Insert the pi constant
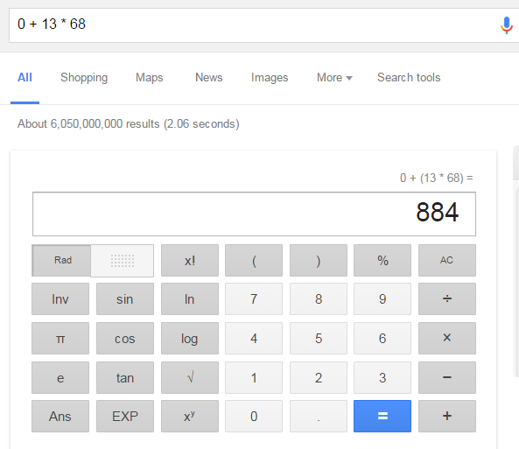The height and width of the screenshot is (449, 519). [60, 339]
